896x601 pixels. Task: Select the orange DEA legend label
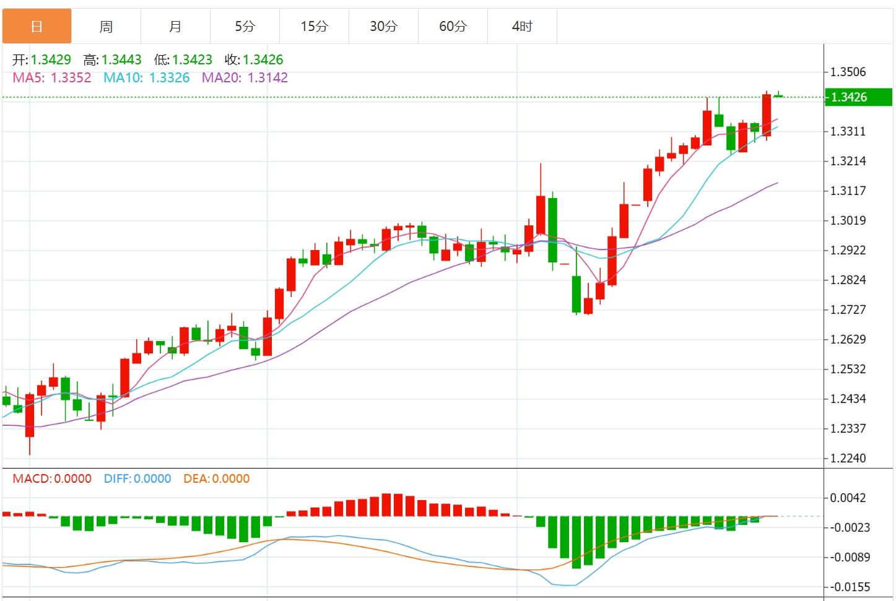(216, 478)
